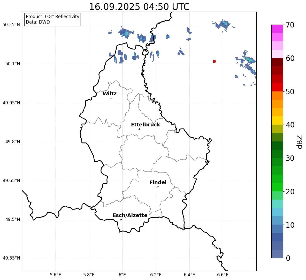Click the 49.8°N latitude label
Screen dimensions: 306x280
pos(13,142)
